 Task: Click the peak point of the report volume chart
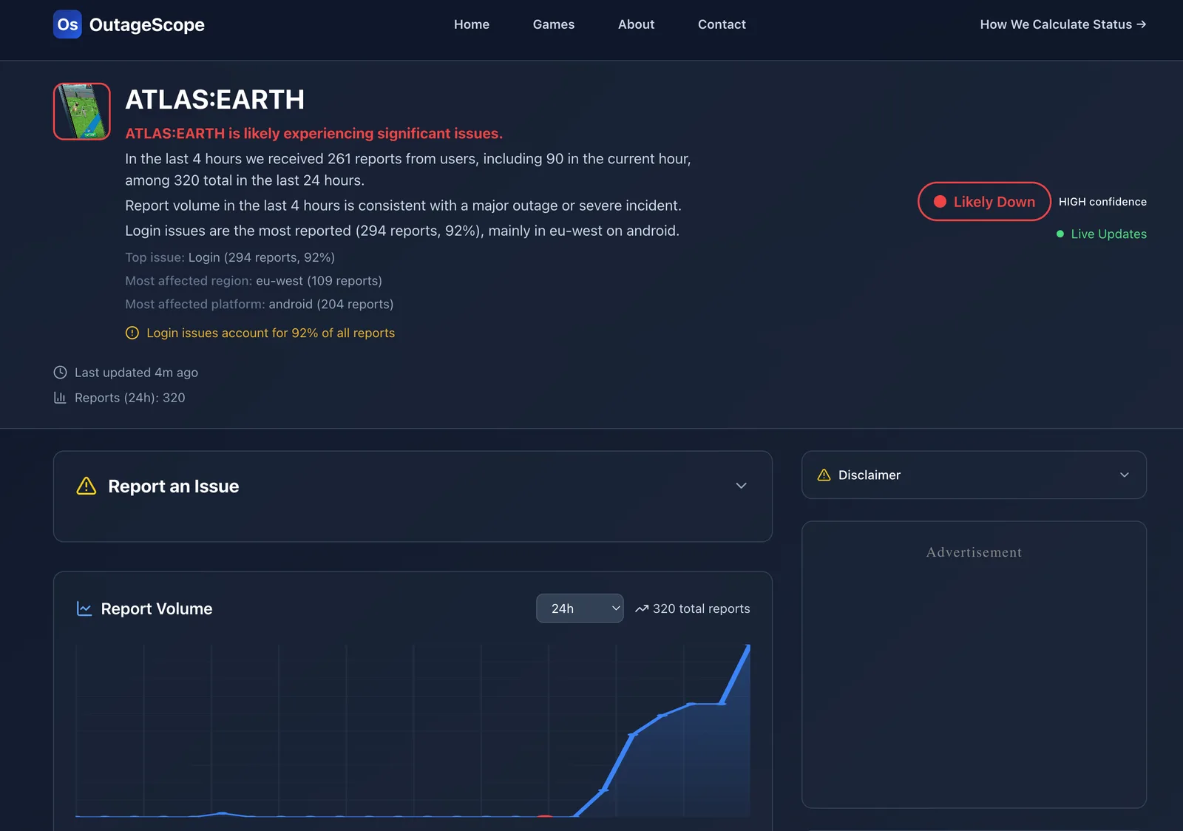tap(748, 647)
